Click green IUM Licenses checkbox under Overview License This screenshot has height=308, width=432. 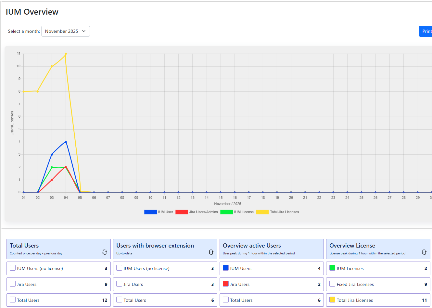click(332, 268)
